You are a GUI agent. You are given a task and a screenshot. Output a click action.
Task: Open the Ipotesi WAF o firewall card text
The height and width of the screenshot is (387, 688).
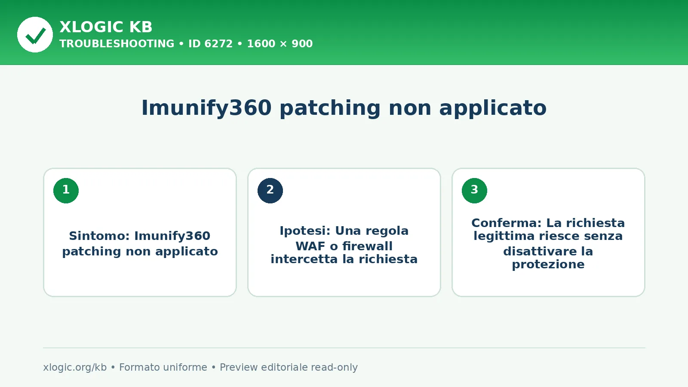(344, 245)
